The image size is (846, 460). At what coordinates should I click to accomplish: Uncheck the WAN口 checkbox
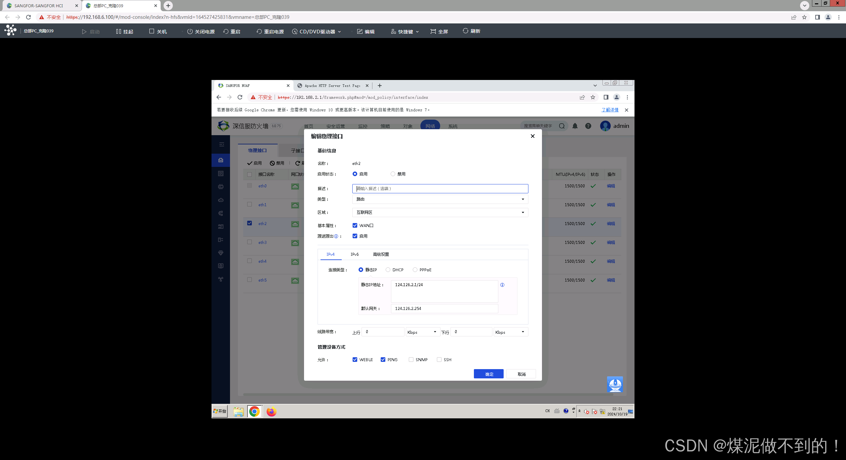click(x=355, y=225)
